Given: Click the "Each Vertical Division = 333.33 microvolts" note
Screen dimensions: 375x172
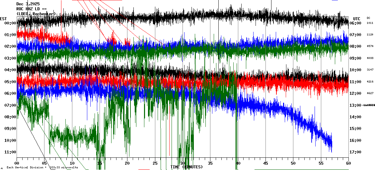Looking at the screenshot, I should [42, 167].
